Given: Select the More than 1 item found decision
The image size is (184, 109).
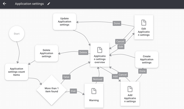Looking at the screenshot, I should point(52,90).
